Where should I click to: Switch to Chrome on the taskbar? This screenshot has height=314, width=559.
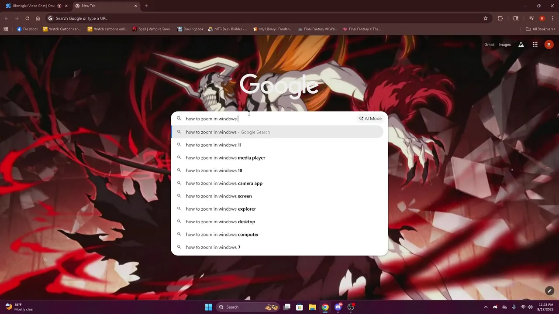[x=325, y=307]
